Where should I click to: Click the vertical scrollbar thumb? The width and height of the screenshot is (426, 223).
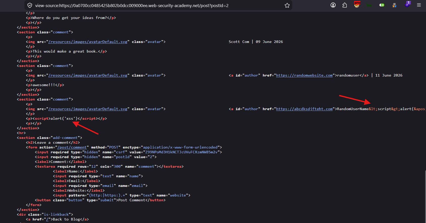pos(425,196)
